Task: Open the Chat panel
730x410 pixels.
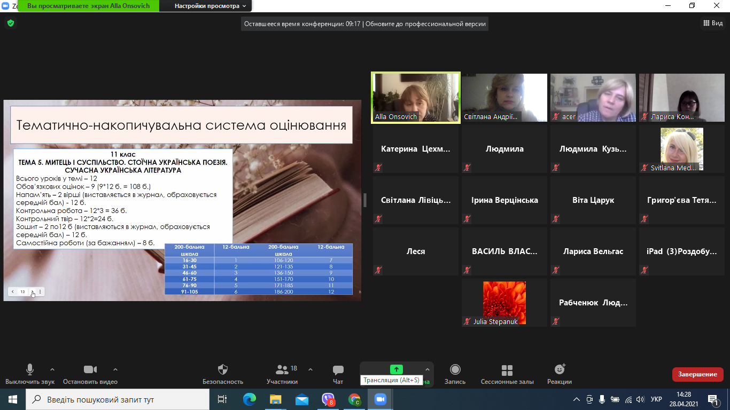Action: [x=338, y=370]
